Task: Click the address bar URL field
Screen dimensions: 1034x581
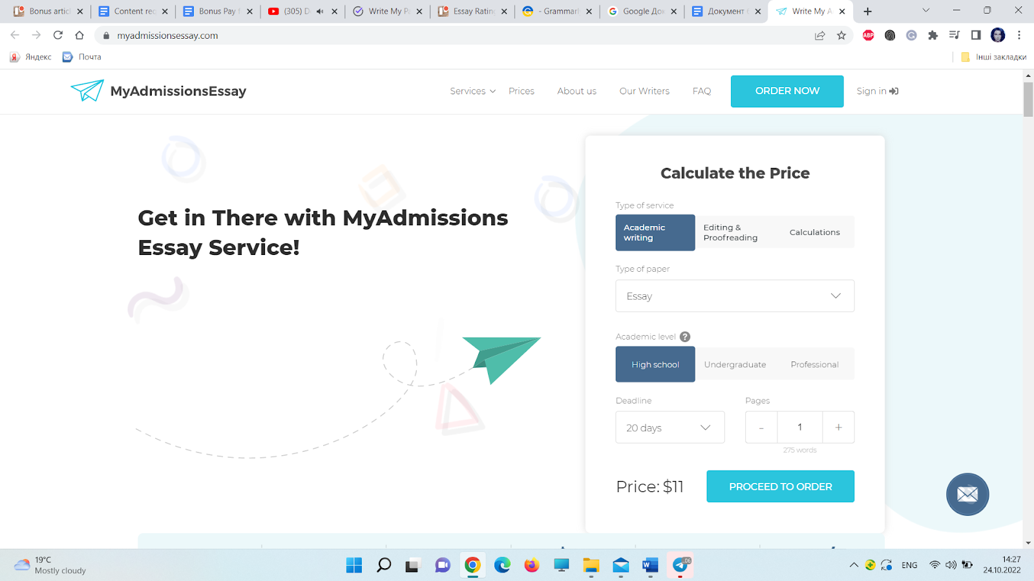Action: (452, 36)
